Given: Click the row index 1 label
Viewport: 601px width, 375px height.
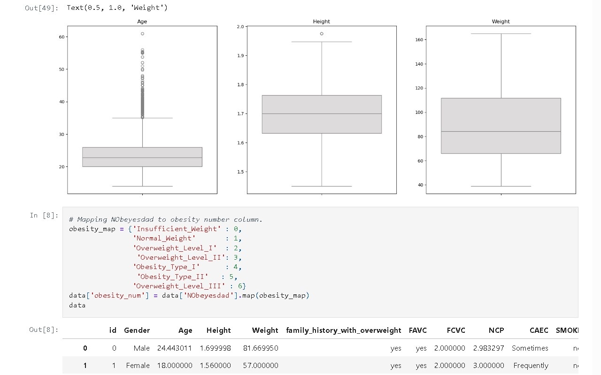Looking at the screenshot, I should click(x=85, y=366).
